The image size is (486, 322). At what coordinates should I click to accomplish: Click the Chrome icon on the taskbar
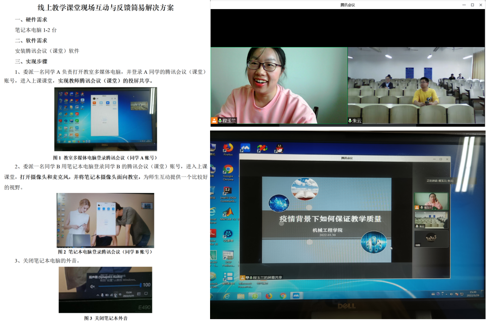pos(283,296)
